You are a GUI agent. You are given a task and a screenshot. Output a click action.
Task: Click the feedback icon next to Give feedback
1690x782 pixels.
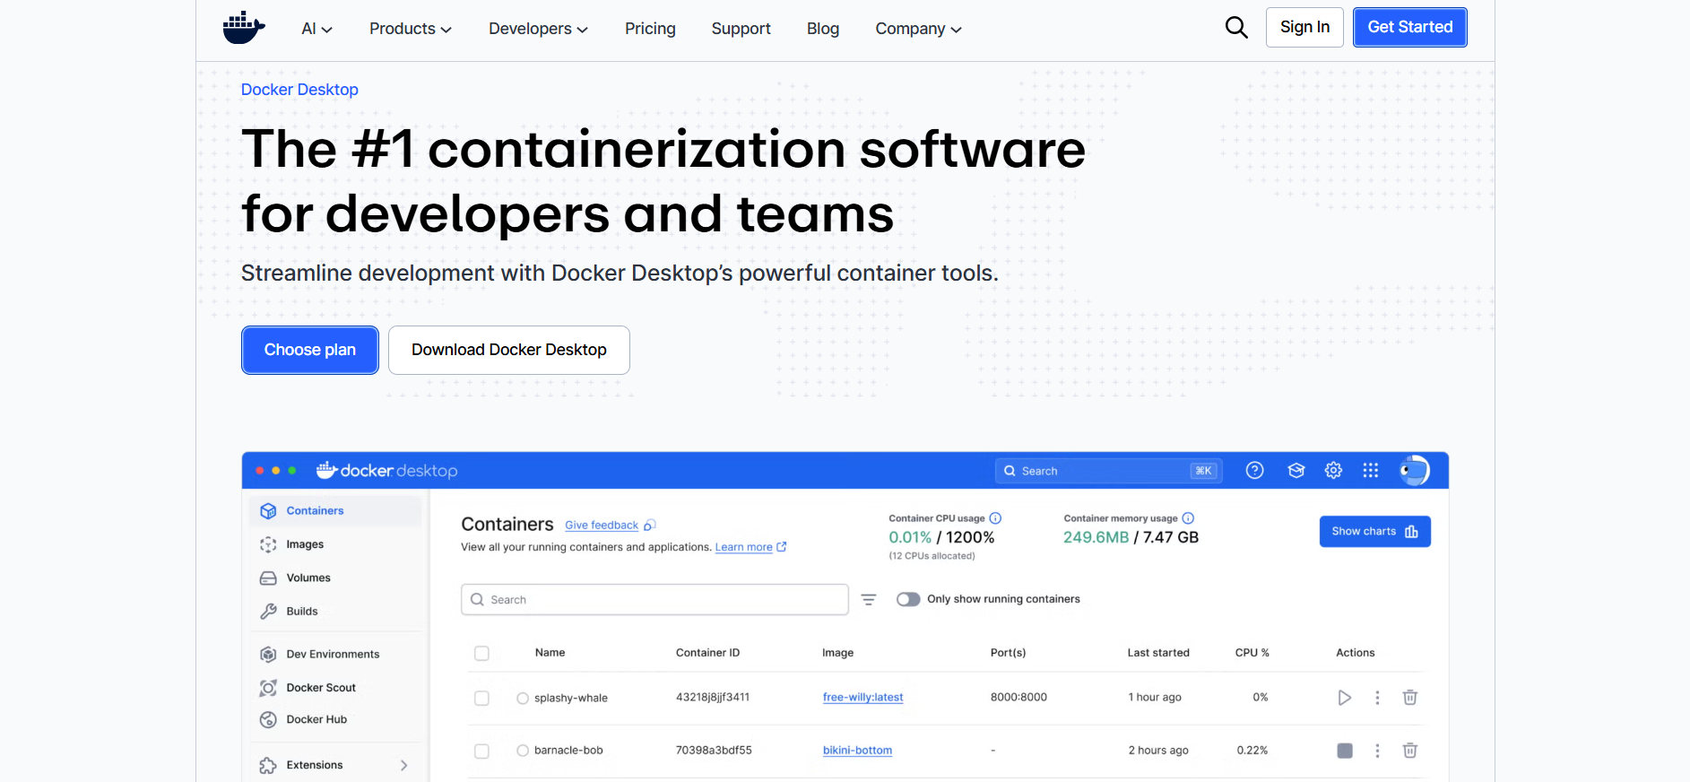click(650, 526)
